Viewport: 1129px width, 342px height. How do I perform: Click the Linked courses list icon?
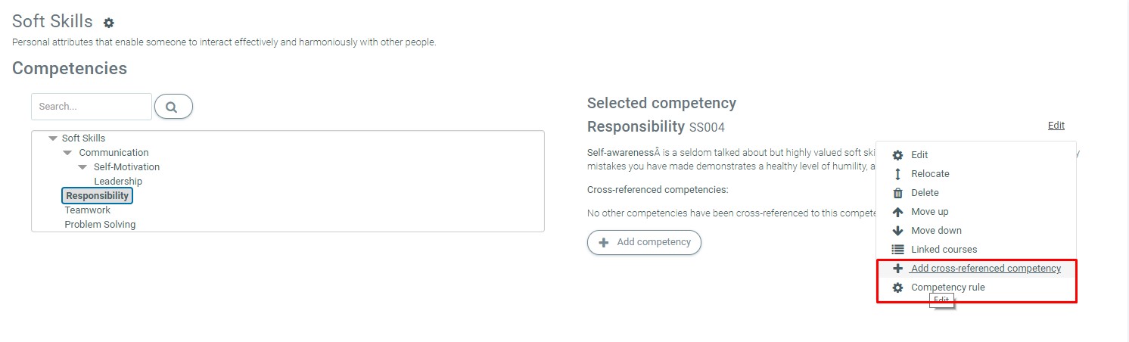pos(897,250)
